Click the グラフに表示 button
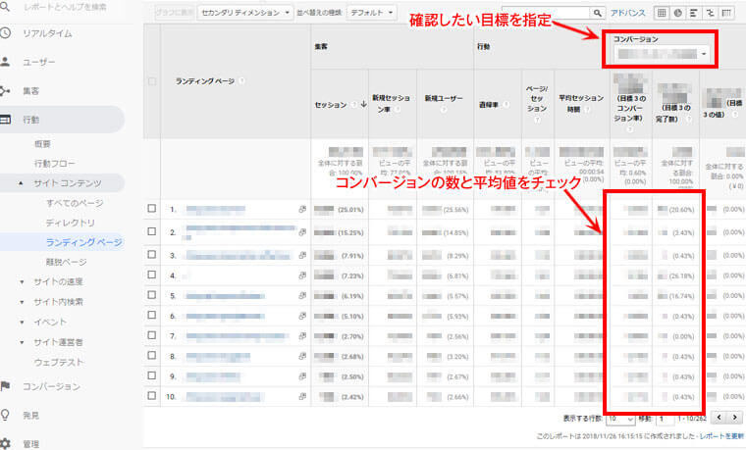Screen dimensions: 746x450 pyautogui.click(x=174, y=13)
